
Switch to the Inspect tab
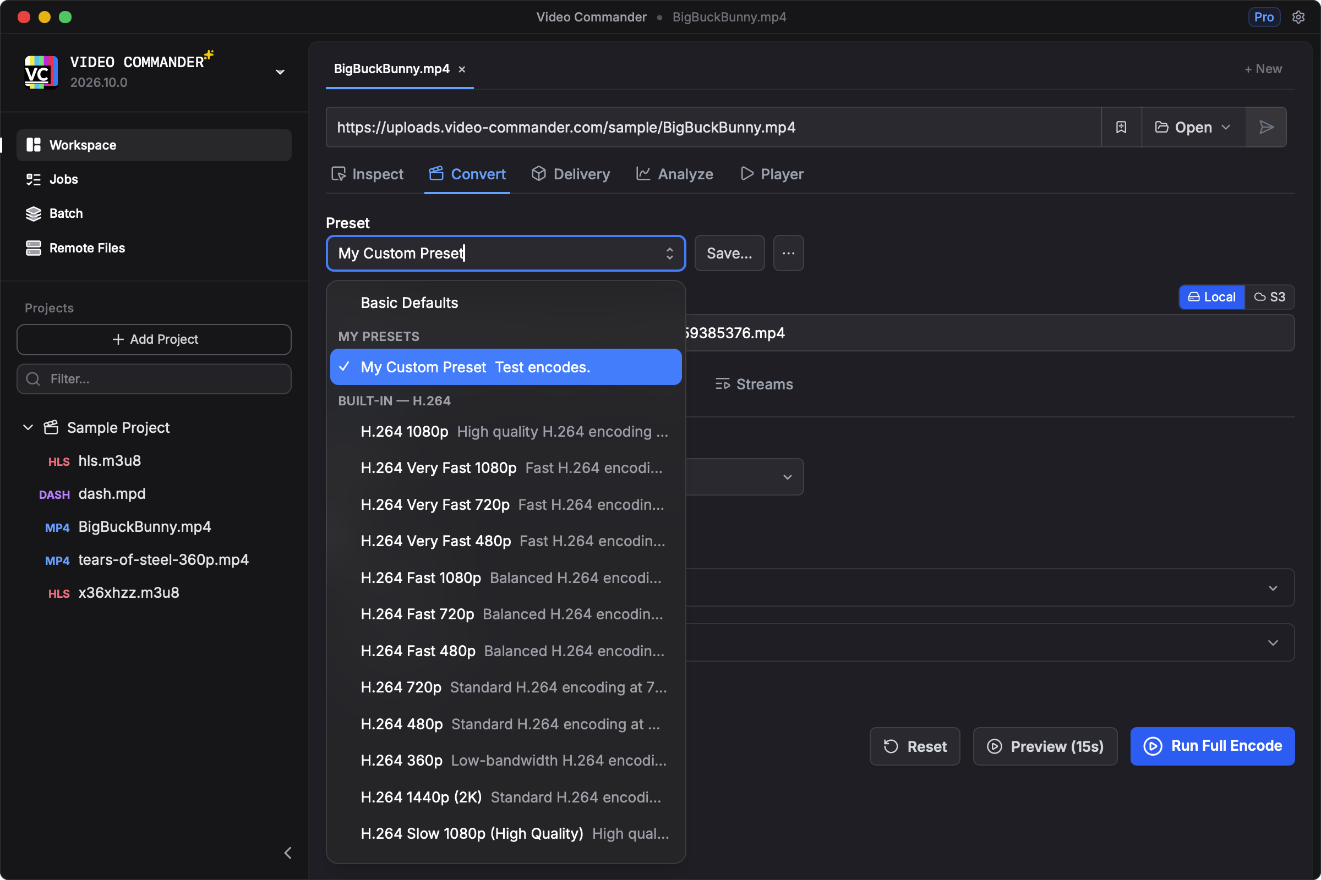click(367, 174)
